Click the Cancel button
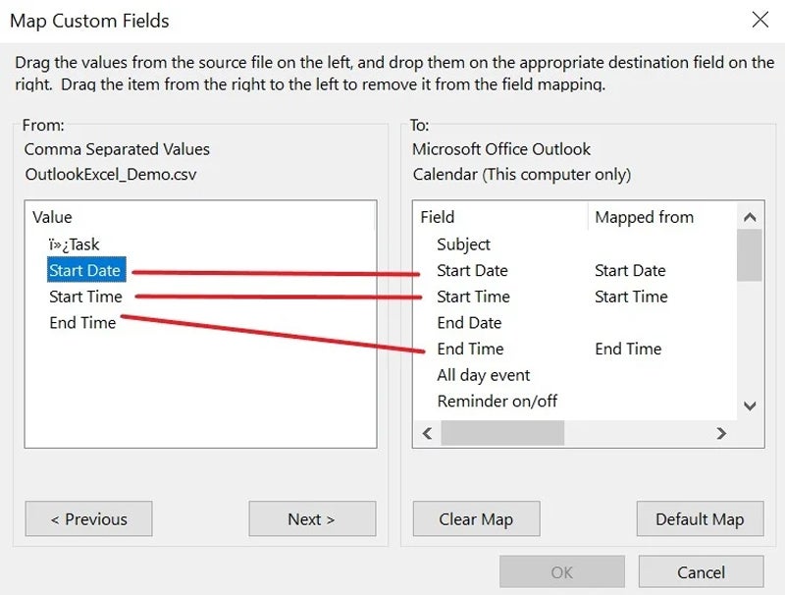This screenshot has height=595, width=785. click(701, 572)
